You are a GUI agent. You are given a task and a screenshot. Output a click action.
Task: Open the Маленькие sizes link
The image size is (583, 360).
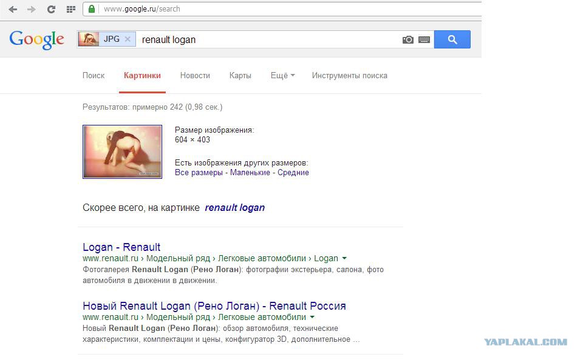250,173
